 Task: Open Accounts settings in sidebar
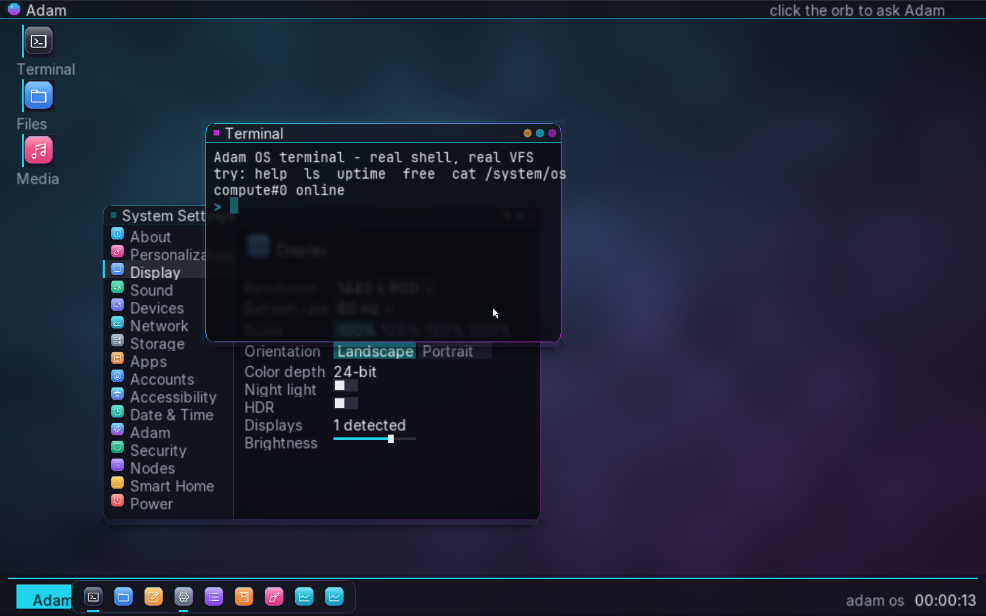click(168, 379)
